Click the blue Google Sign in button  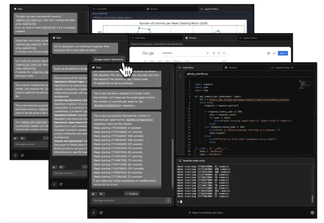pyautogui.click(x=283, y=53)
